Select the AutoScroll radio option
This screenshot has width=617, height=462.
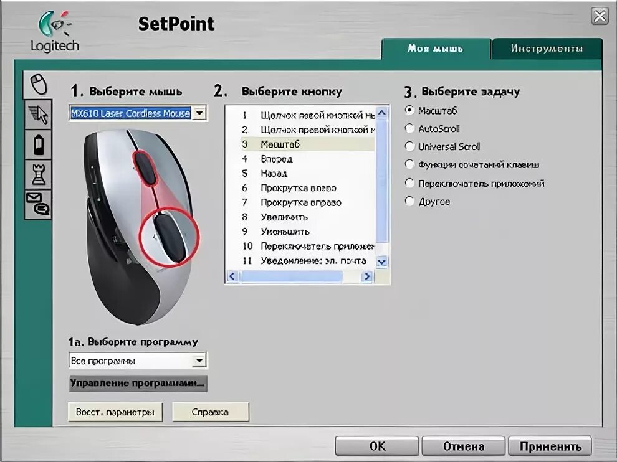click(409, 128)
